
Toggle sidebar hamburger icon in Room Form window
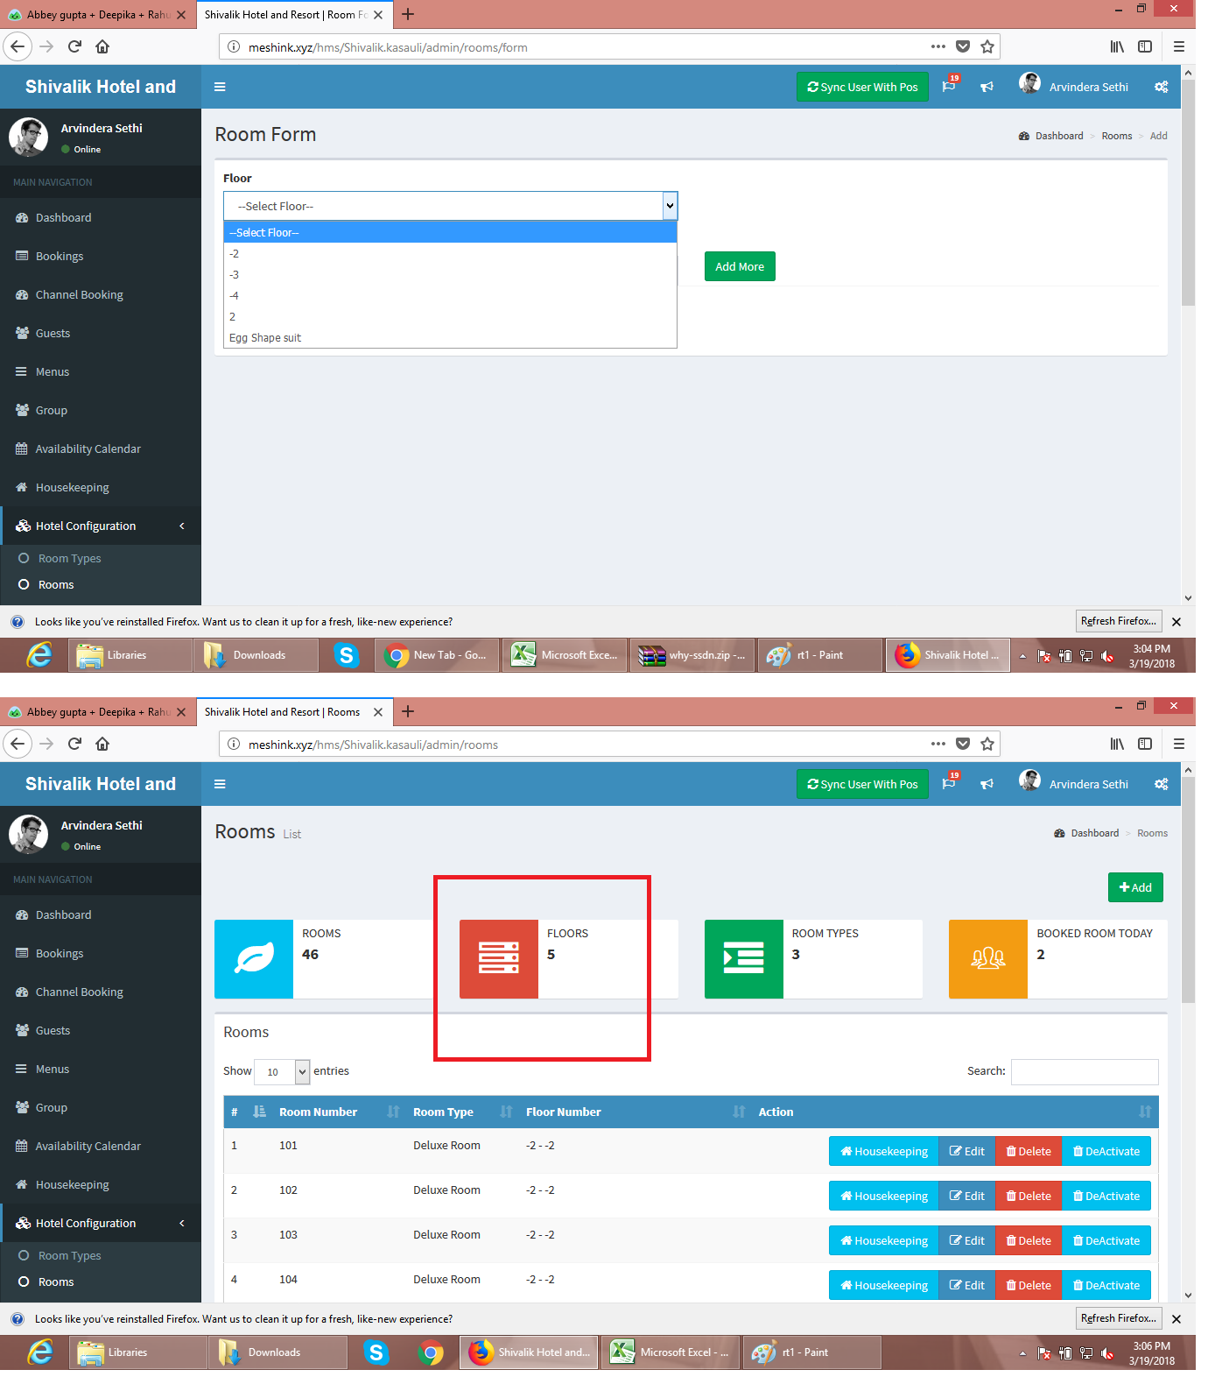click(220, 87)
